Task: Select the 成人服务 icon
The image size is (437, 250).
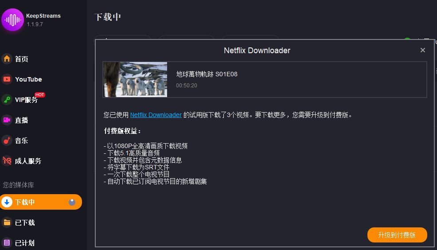Action: (7, 161)
